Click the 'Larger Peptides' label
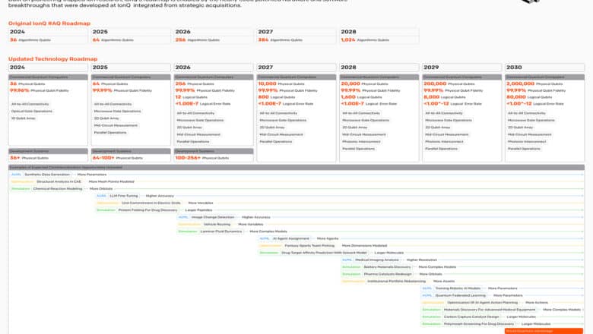Image resolution: width=593 pixels, height=334 pixels. 198,210
